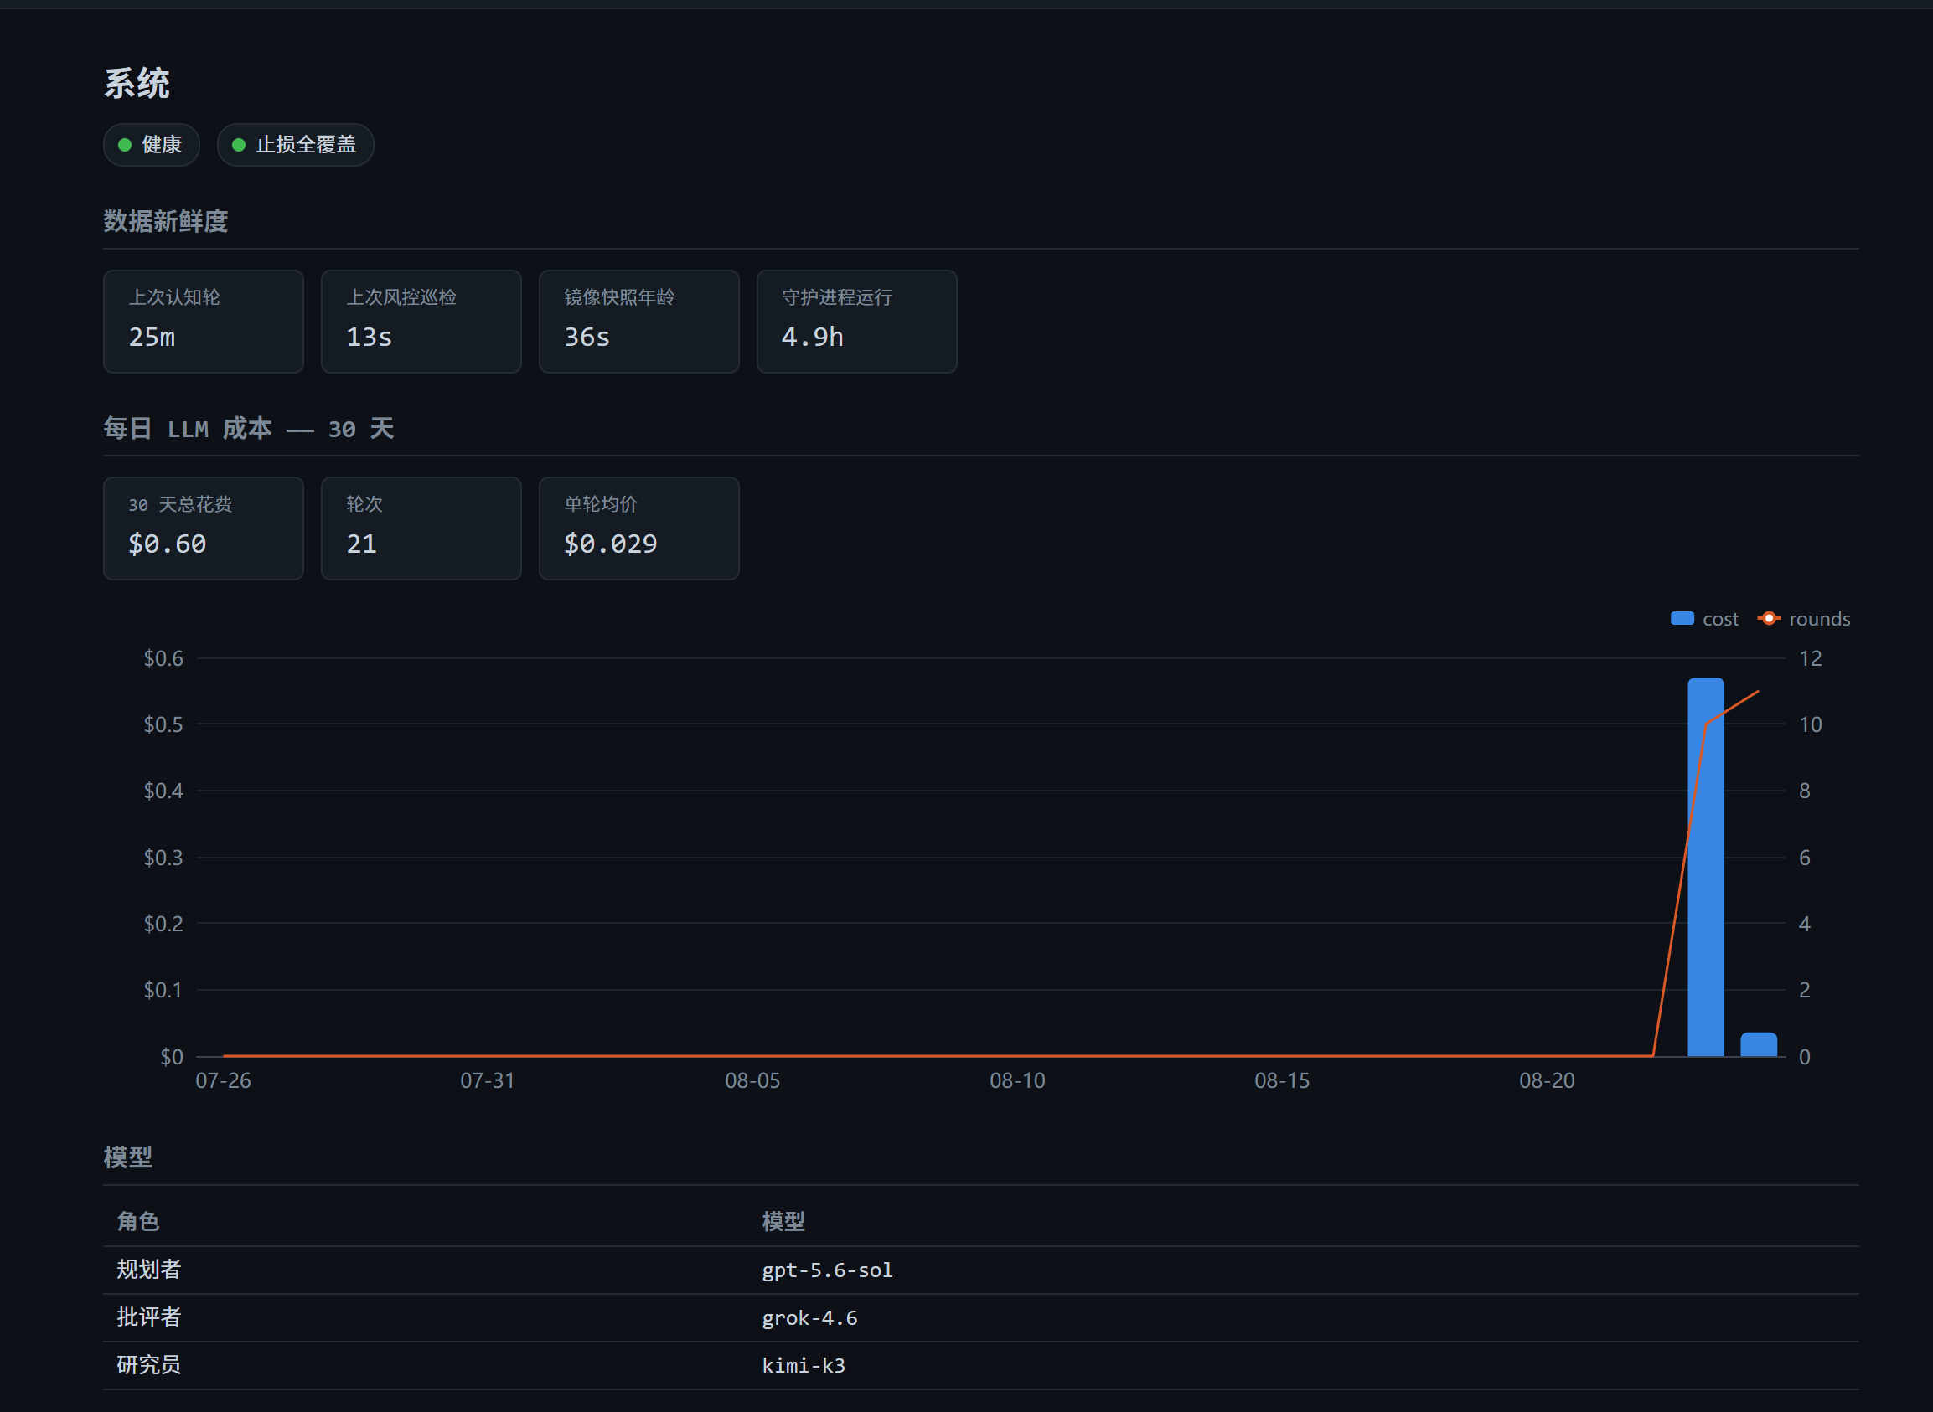Click the '08-10' date axis label
1933x1412 pixels.
1017,1080
